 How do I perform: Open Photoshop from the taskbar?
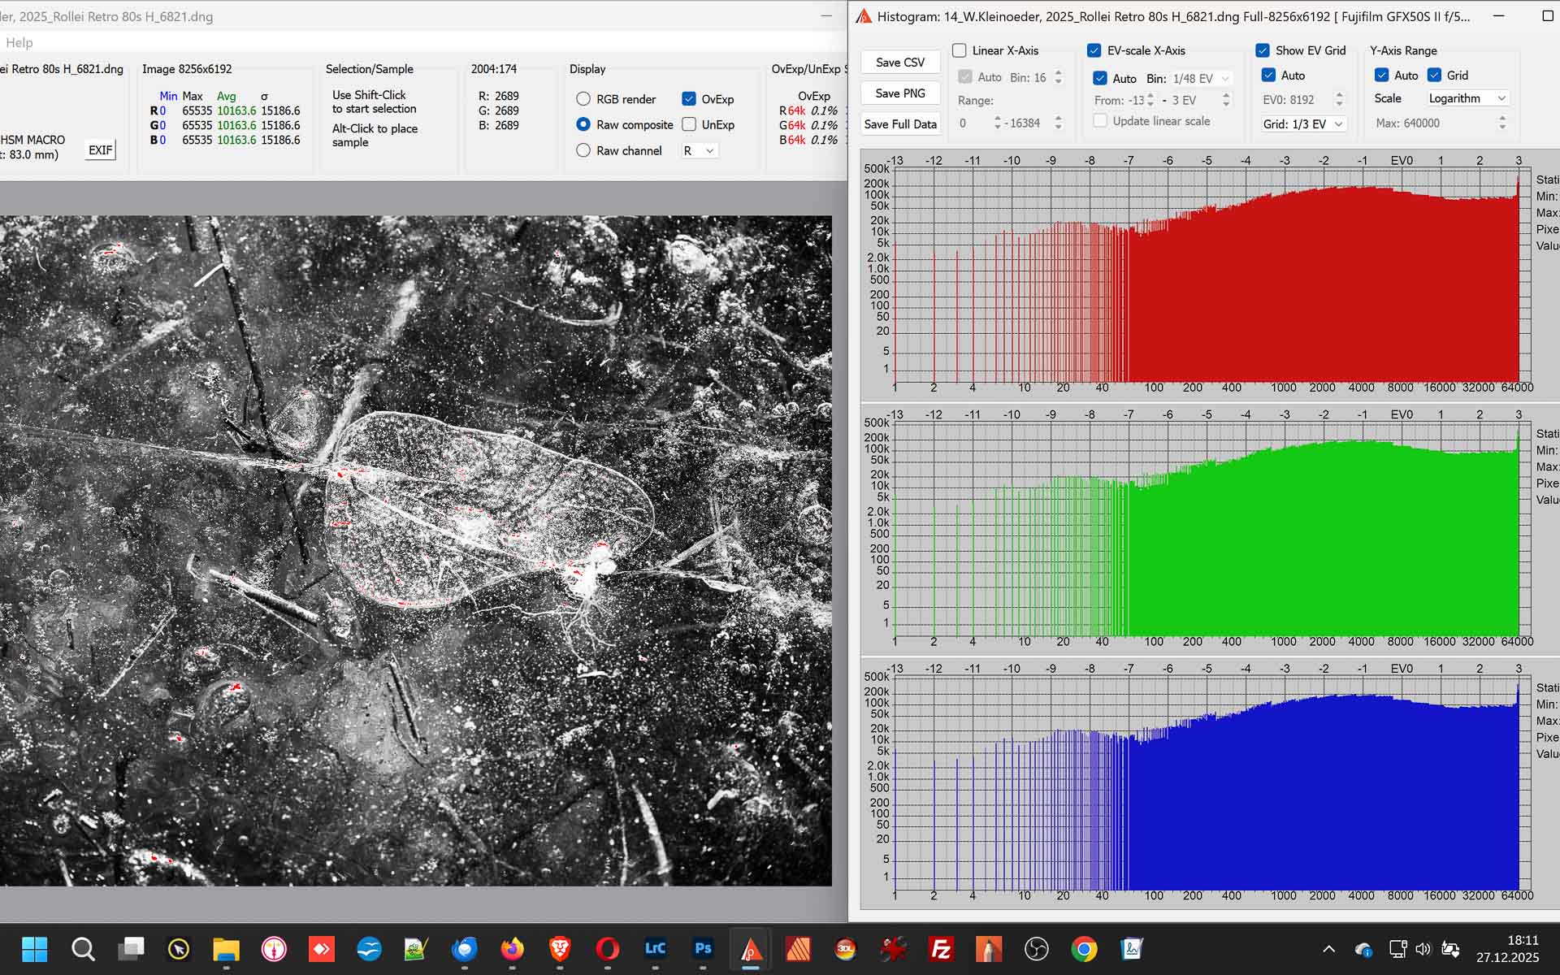pos(703,948)
